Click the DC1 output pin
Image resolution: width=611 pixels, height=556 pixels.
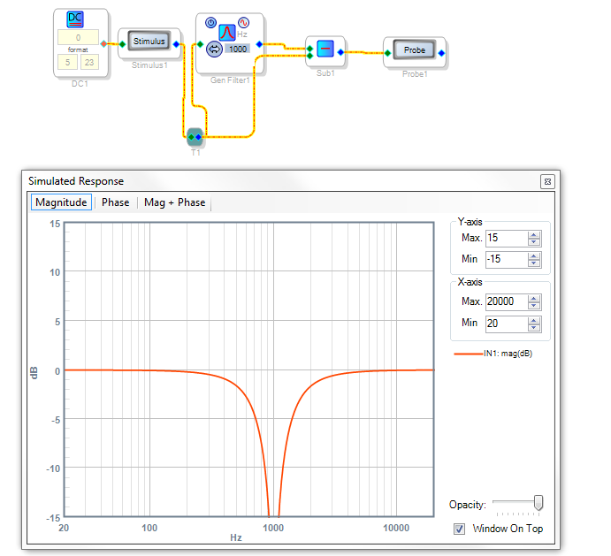[x=103, y=43]
